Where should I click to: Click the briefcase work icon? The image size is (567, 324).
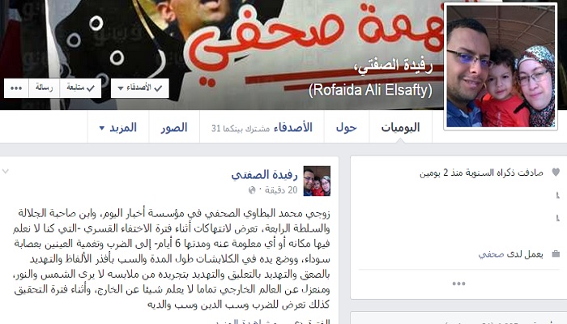(556, 254)
